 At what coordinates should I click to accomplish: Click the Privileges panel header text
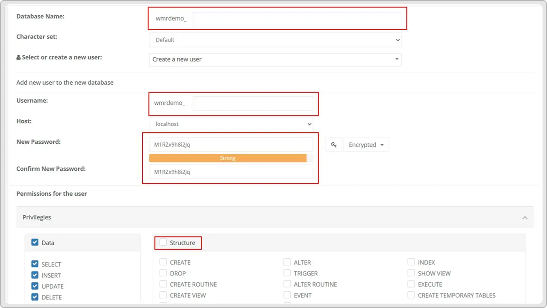[37, 217]
